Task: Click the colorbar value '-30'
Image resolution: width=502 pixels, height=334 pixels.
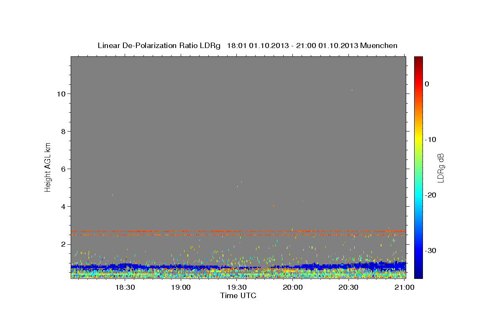Action: [x=431, y=250]
